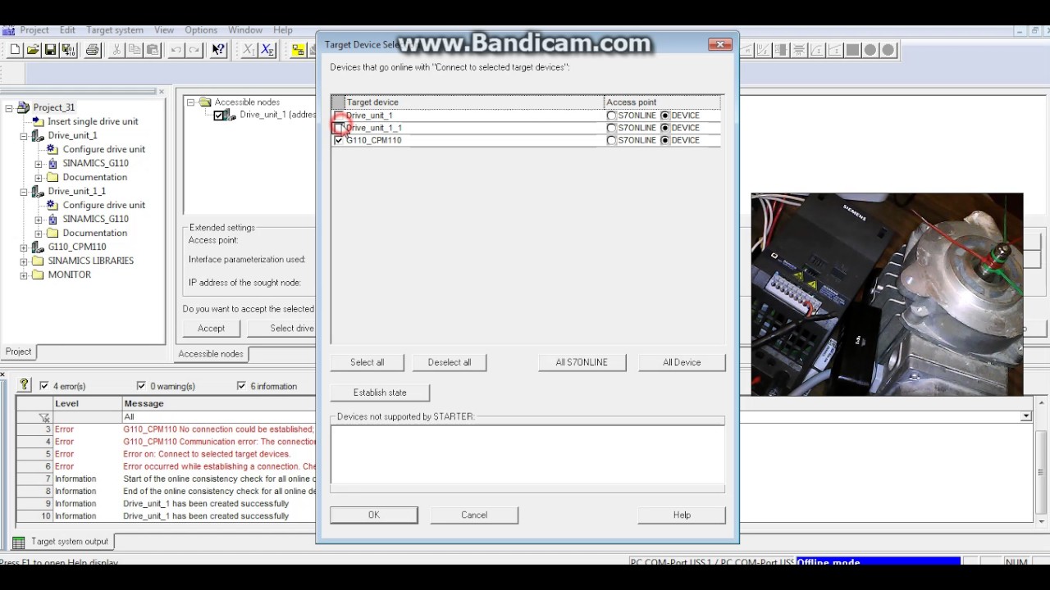
Task: Click the Redo arrow icon
Action: point(194,50)
